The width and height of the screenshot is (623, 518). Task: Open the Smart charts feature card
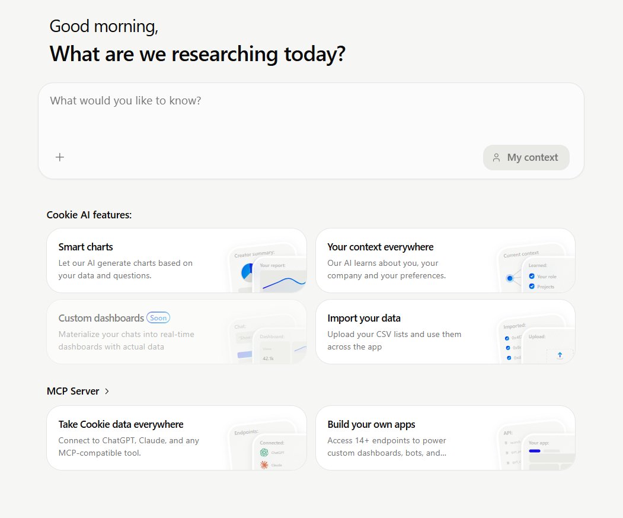pos(177,260)
